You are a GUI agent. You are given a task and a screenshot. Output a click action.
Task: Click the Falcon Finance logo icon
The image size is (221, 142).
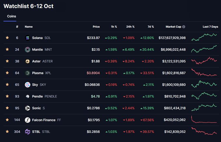[27, 120]
